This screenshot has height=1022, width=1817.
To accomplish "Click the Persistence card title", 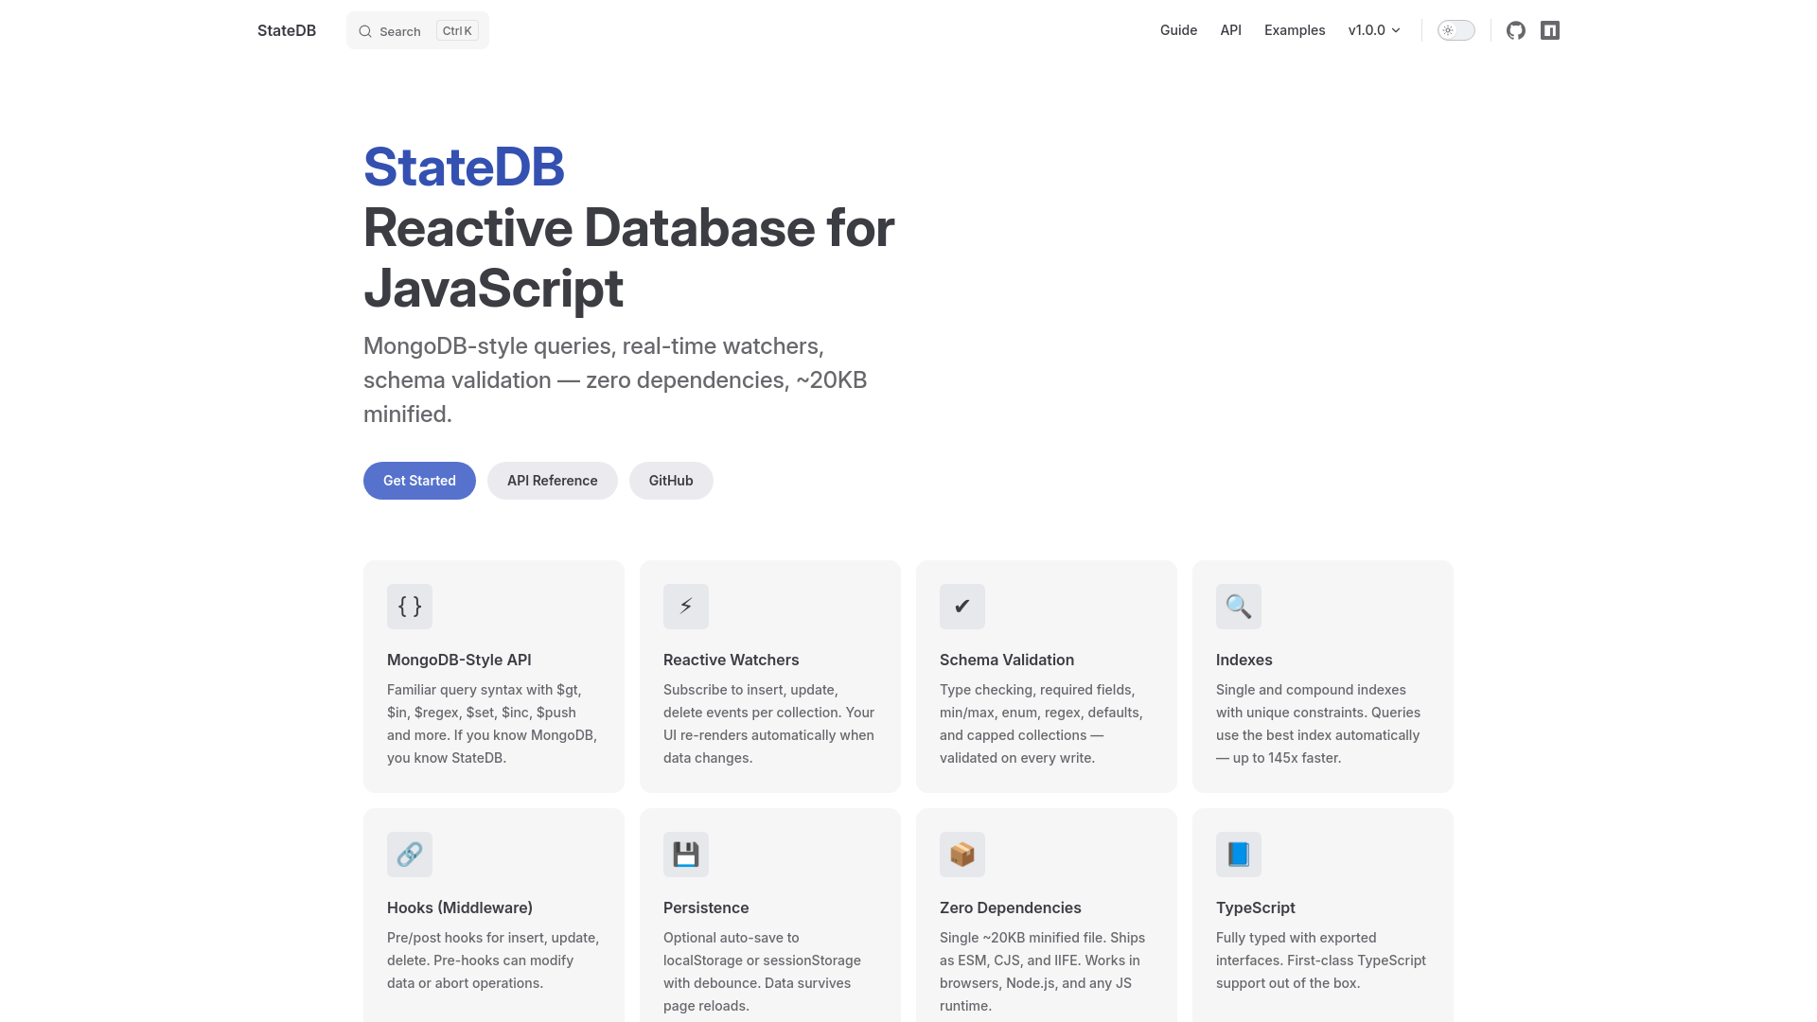I will 706,907.
